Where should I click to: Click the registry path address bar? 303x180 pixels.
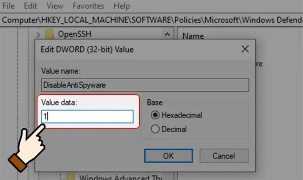151,20
